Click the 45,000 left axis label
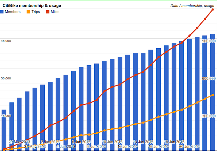217x151 pixels. [x=6, y=41]
